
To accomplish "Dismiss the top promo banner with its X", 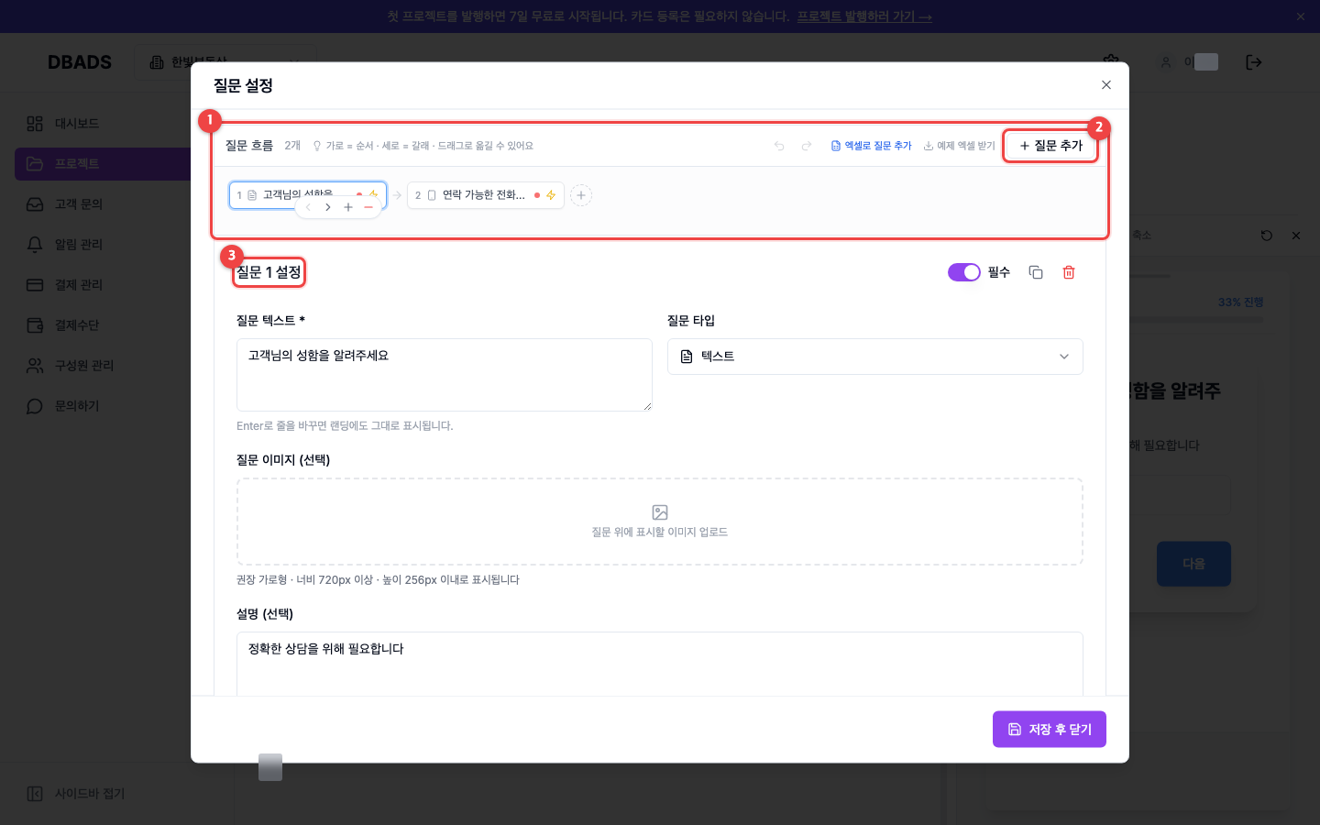I will click(x=1300, y=16).
